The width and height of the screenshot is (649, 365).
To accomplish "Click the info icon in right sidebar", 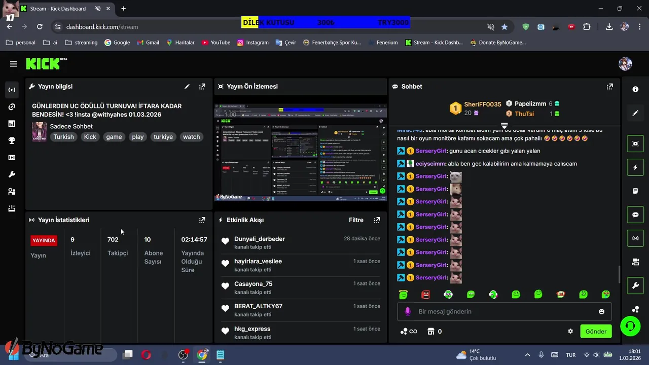I will (x=635, y=89).
